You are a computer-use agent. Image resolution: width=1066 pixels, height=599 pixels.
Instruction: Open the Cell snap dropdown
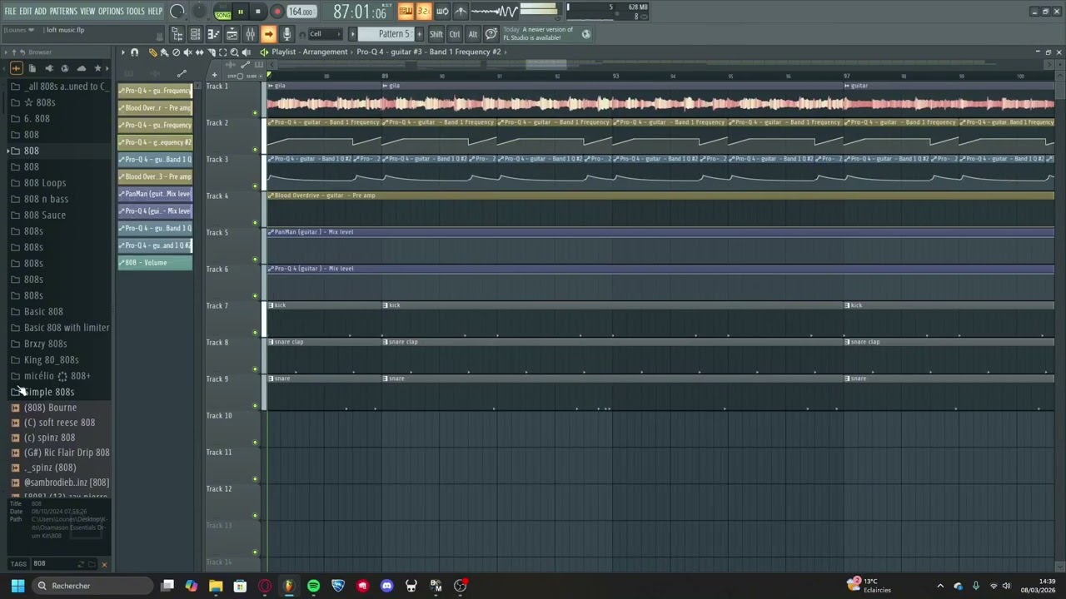point(325,34)
